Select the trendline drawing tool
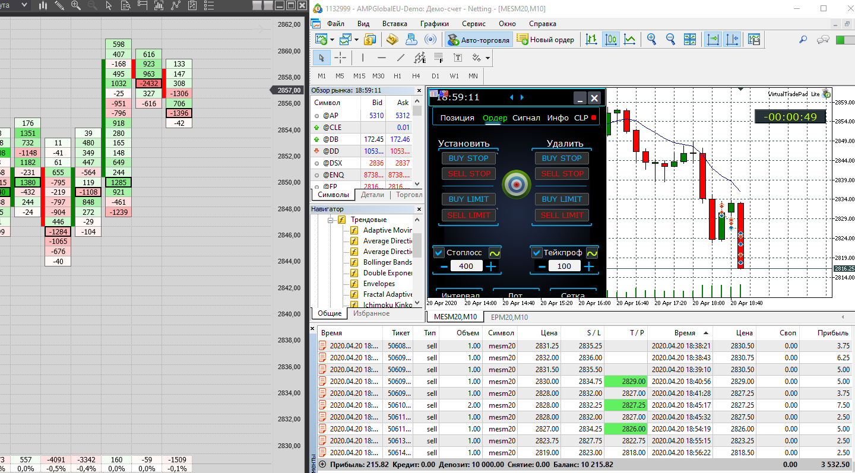The width and height of the screenshot is (855, 473). click(x=401, y=58)
